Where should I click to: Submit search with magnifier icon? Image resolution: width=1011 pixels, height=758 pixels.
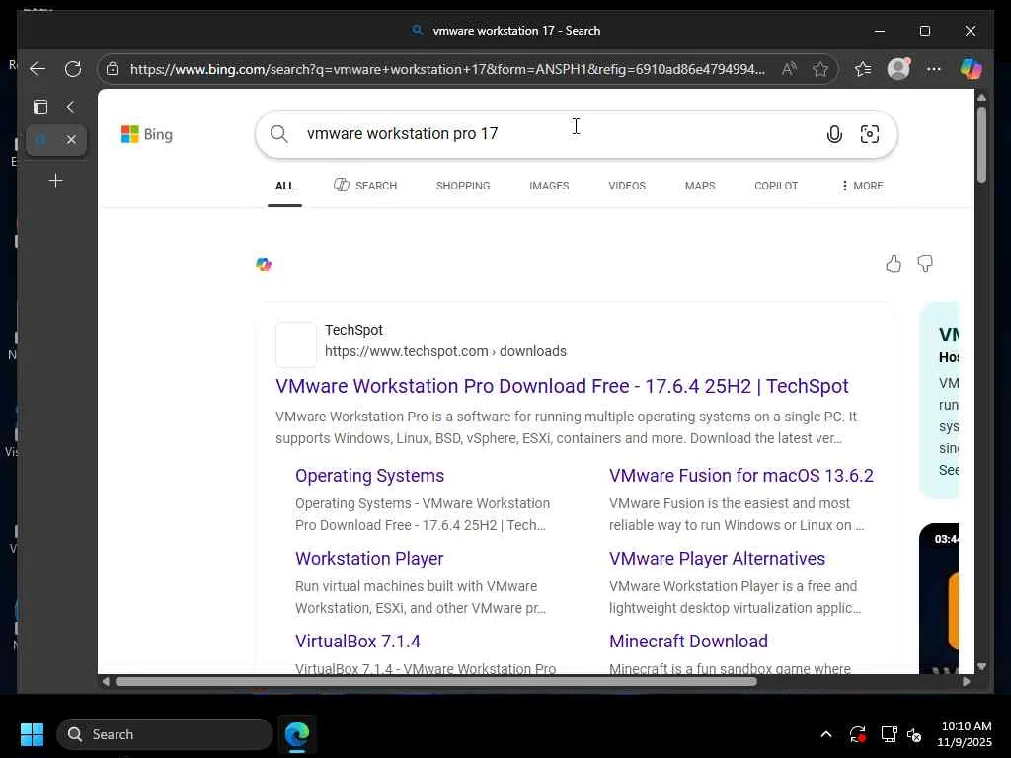click(278, 134)
